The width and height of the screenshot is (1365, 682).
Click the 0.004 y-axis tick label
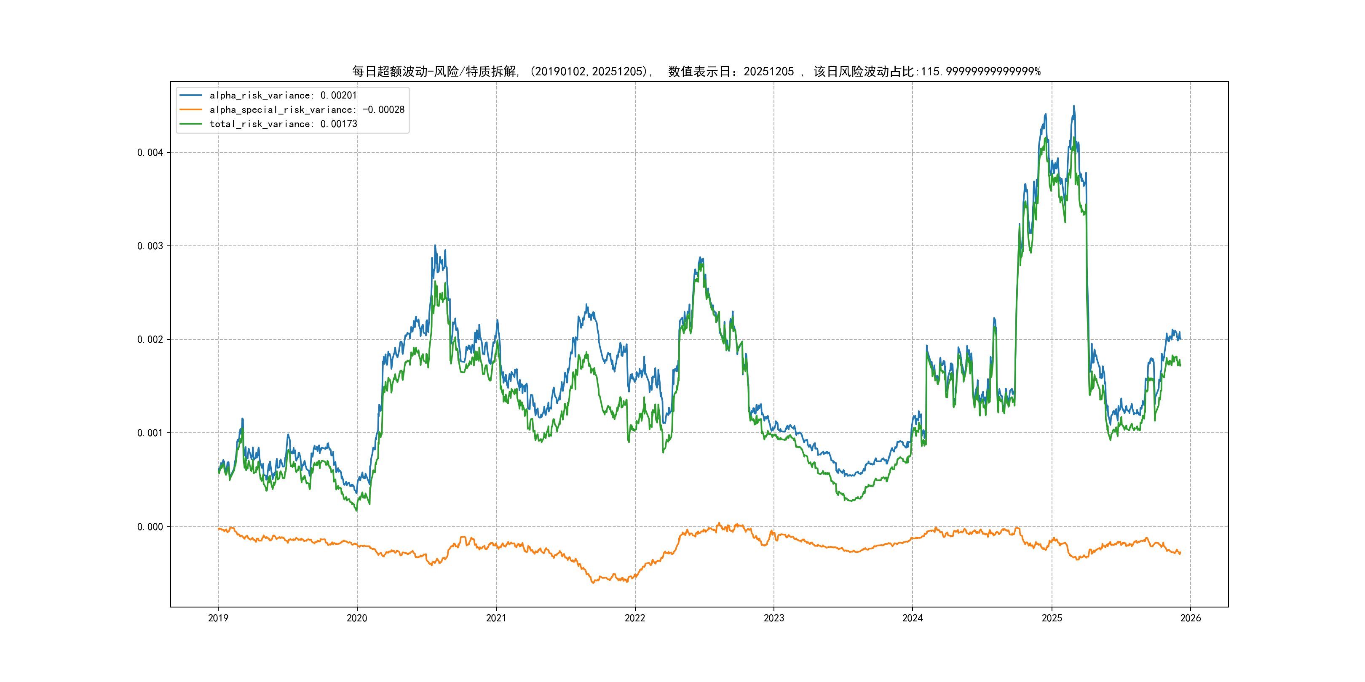(150, 152)
